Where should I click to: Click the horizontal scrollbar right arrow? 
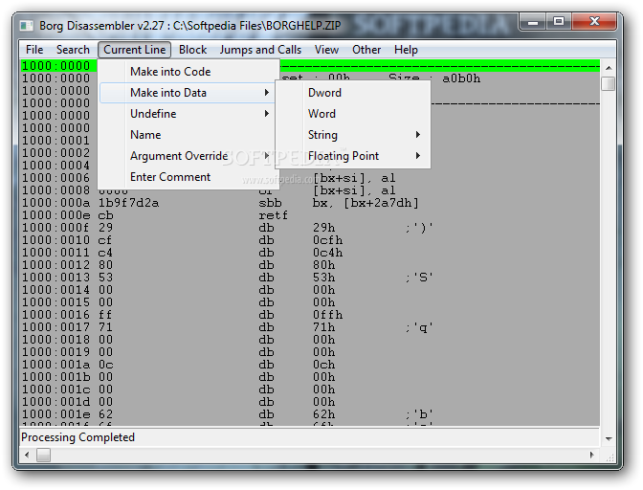coord(591,455)
